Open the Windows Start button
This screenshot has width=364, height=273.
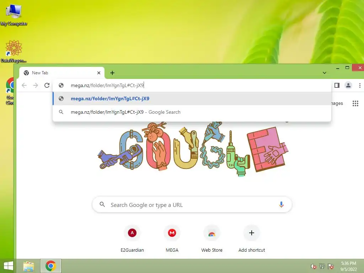tap(9, 266)
